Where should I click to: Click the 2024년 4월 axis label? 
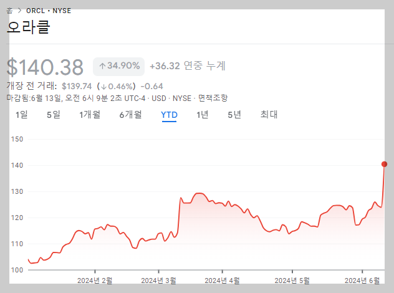pos(222,281)
